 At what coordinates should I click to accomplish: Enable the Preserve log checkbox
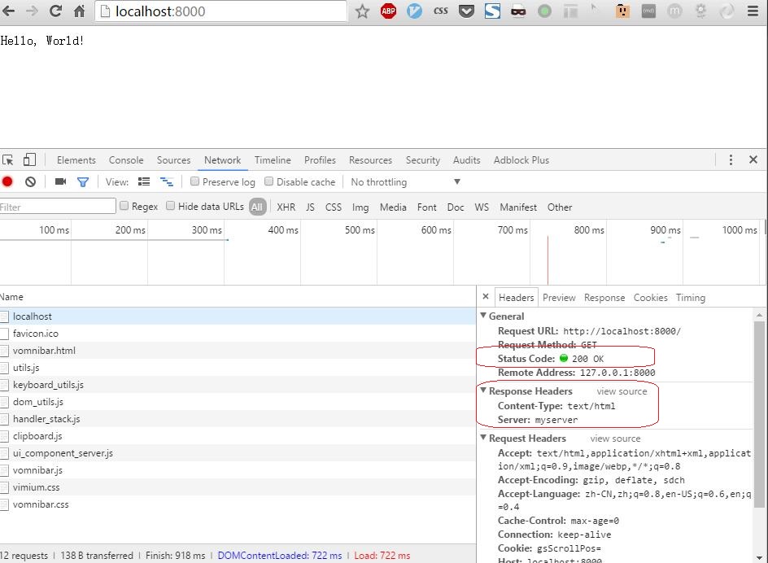tap(195, 182)
